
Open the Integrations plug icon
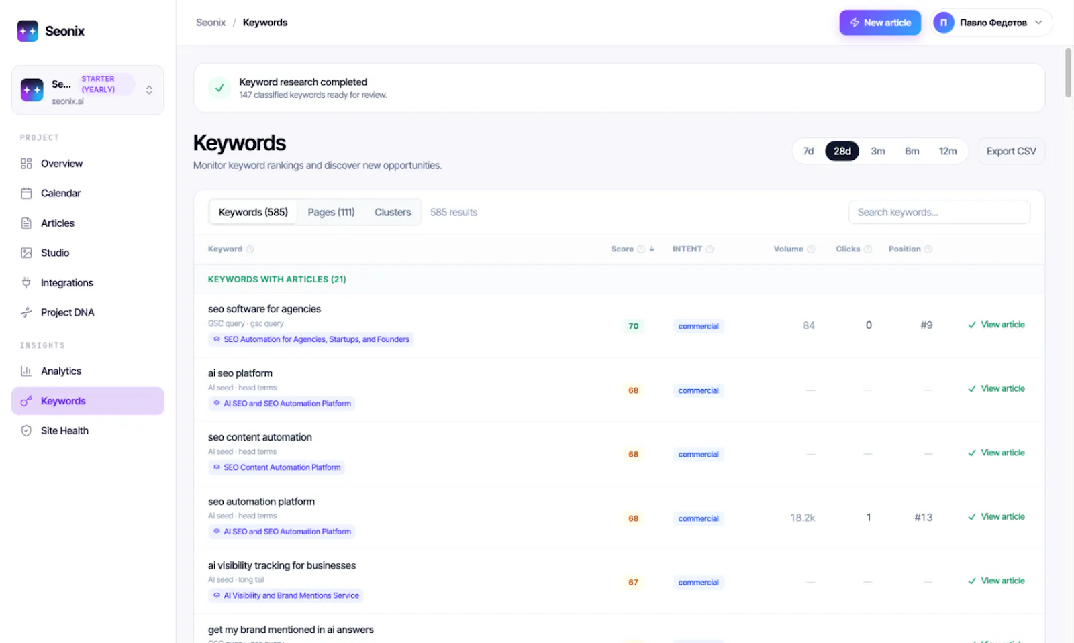(26, 283)
